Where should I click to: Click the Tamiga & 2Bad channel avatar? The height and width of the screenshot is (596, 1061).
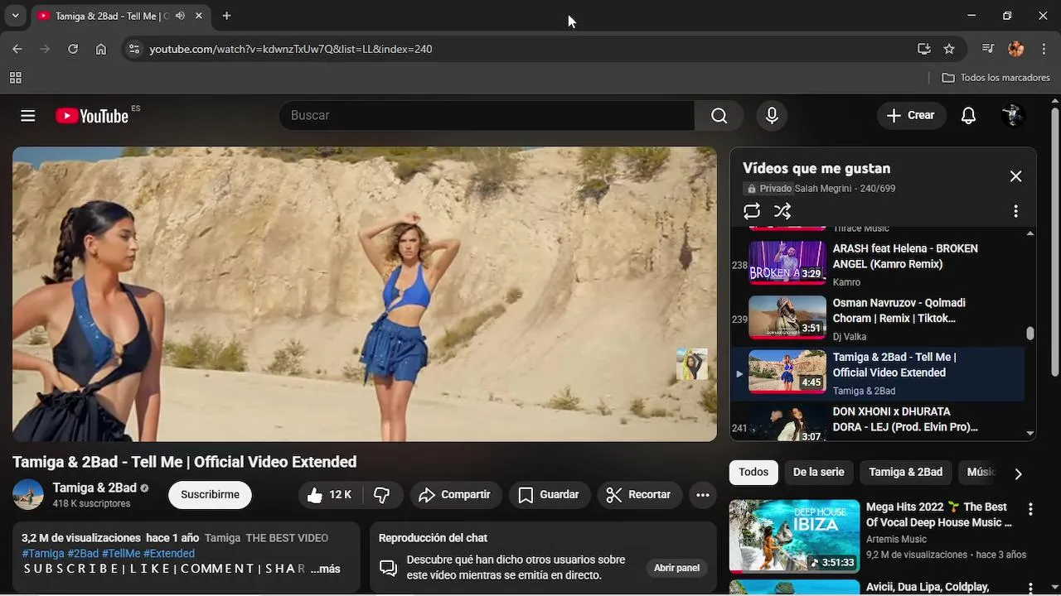tap(28, 494)
